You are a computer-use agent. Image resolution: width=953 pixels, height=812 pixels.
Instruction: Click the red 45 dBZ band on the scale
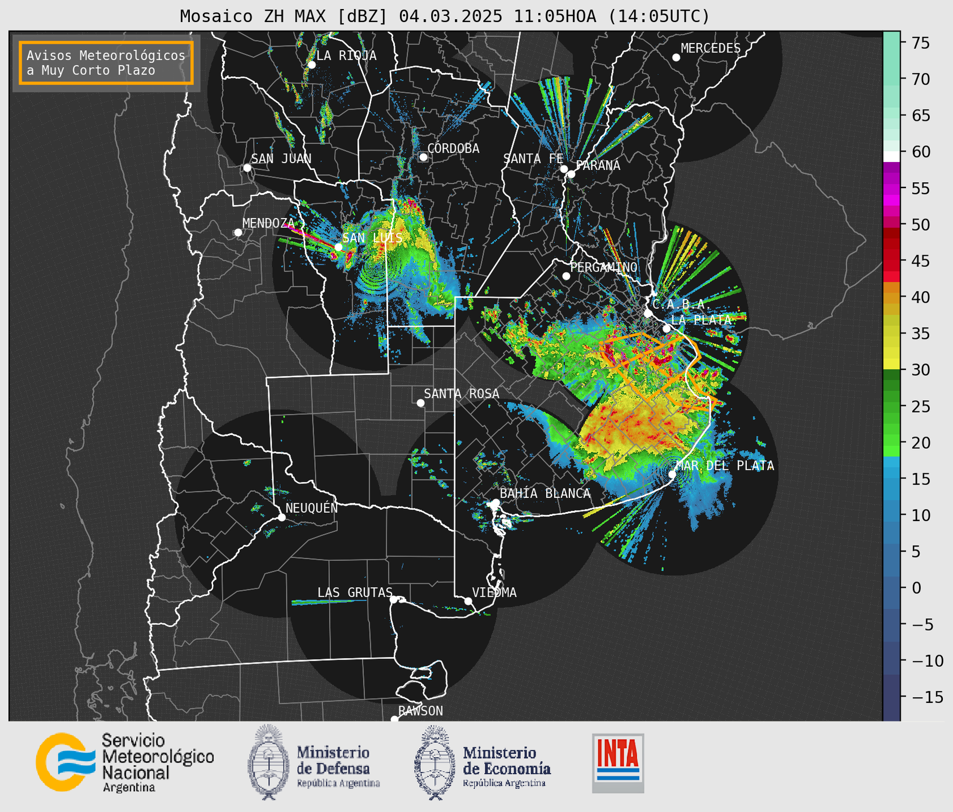[891, 260]
